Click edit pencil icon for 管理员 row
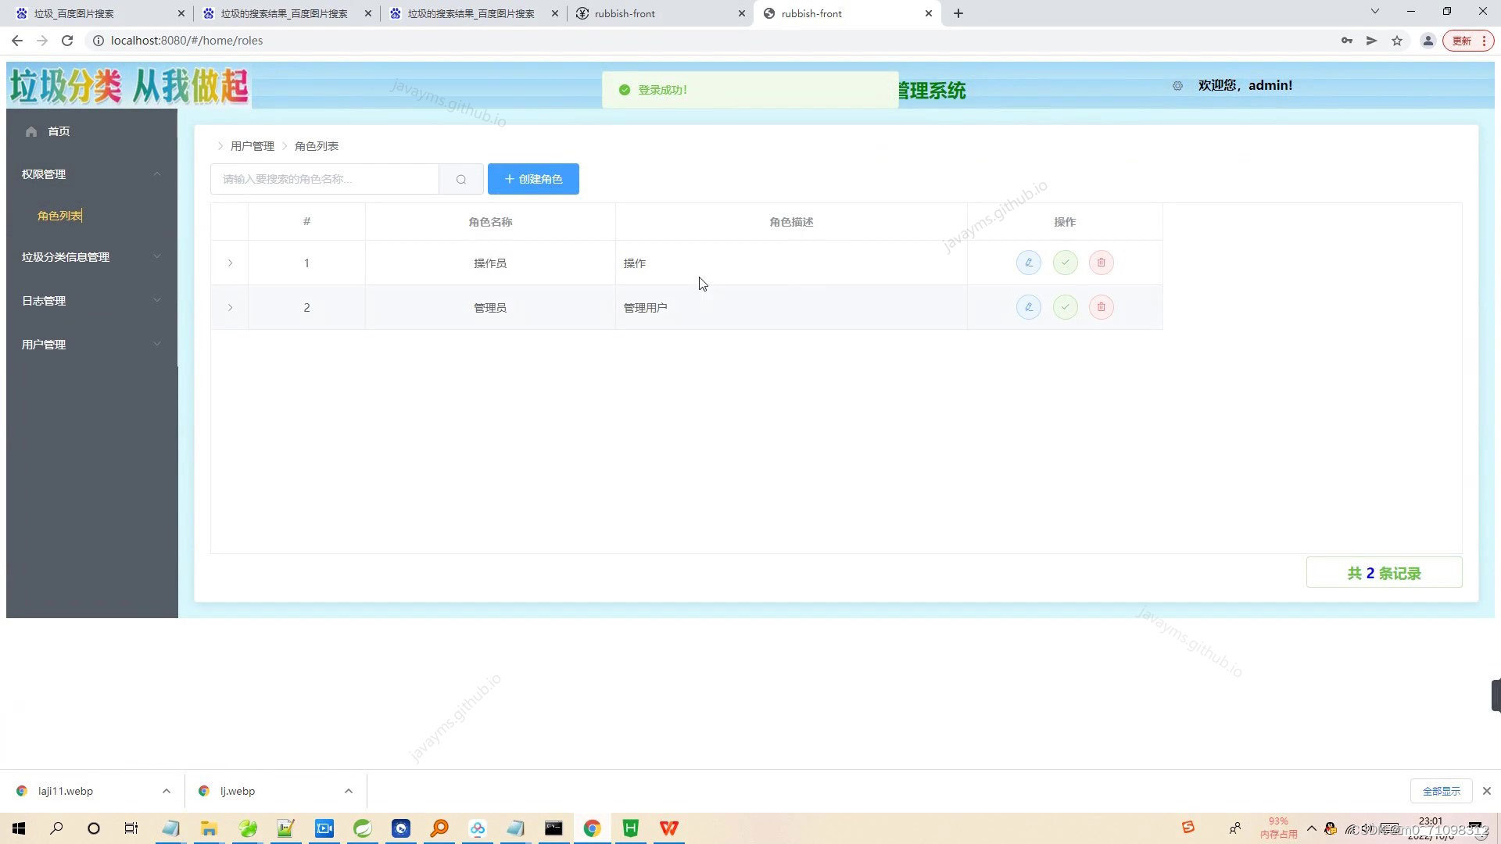The width and height of the screenshot is (1501, 844). pyautogui.click(x=1028, y=307)
